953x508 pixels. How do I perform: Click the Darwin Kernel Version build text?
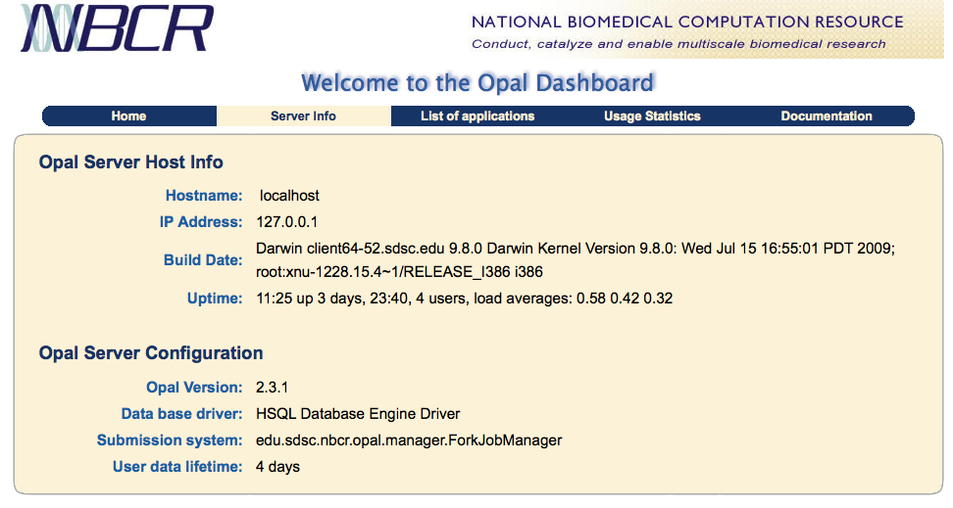tap(575, 249)
